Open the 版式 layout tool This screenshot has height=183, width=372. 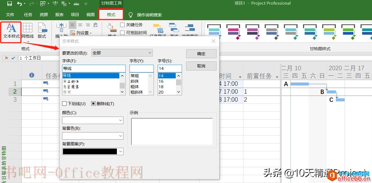42,31
